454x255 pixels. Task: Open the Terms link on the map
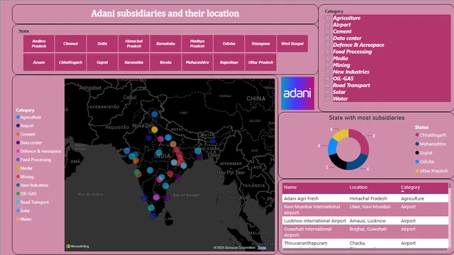coord(262,247)
